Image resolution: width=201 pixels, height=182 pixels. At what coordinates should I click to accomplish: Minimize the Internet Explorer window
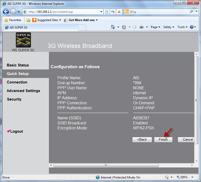177,3
